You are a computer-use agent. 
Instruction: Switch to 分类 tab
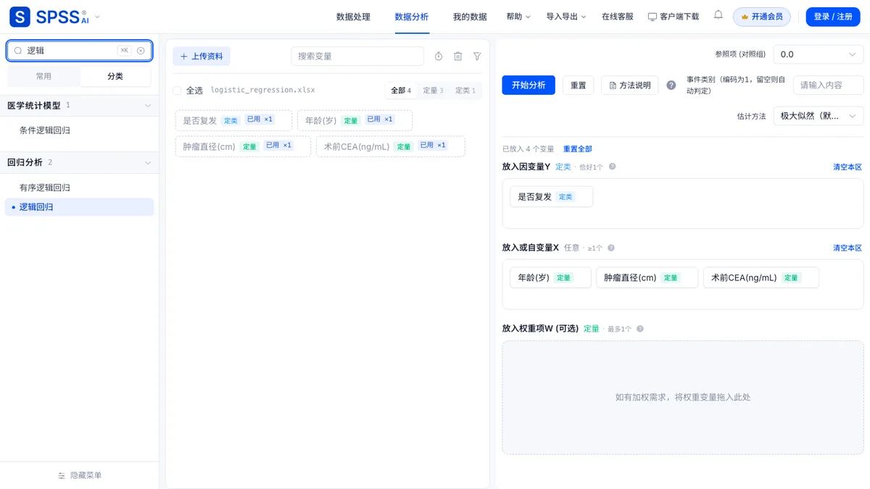(x=115, y=76)
